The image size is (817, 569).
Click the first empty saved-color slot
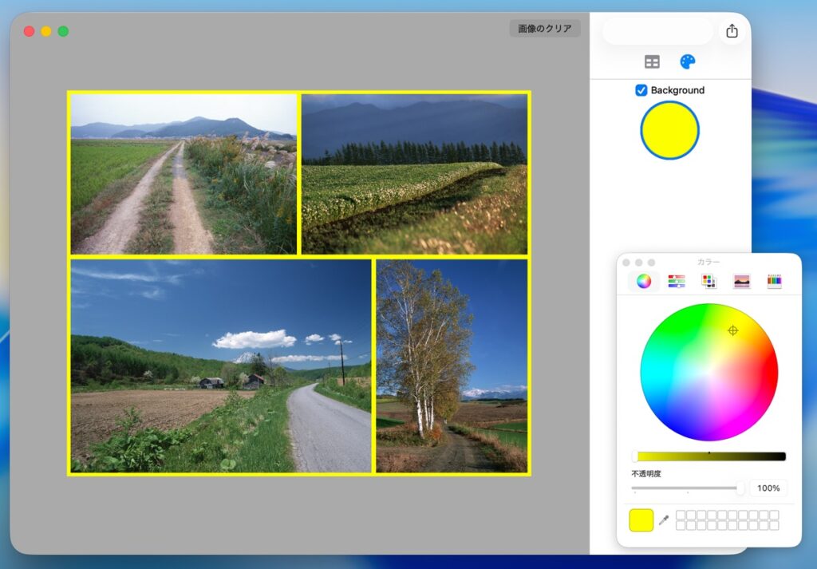[681, 516]
